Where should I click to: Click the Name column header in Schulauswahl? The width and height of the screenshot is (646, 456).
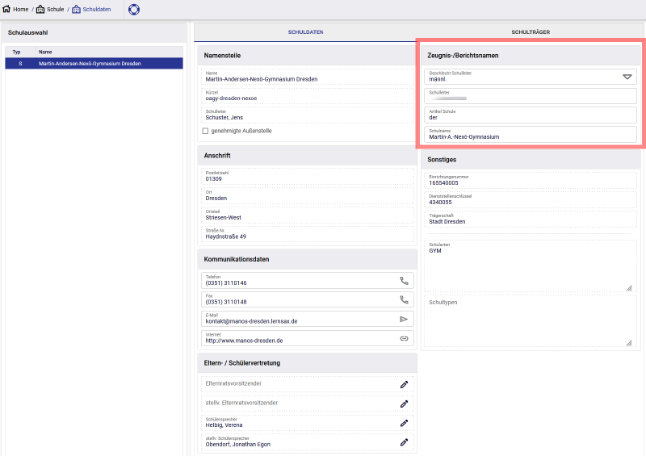(45, 52)
